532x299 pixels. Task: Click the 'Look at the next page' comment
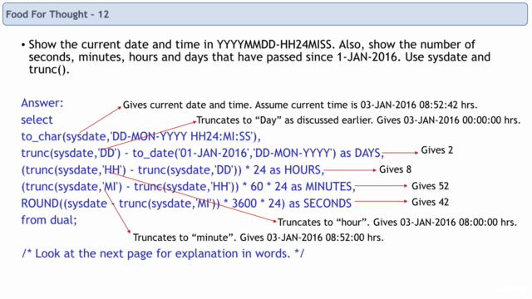point(163,253)
